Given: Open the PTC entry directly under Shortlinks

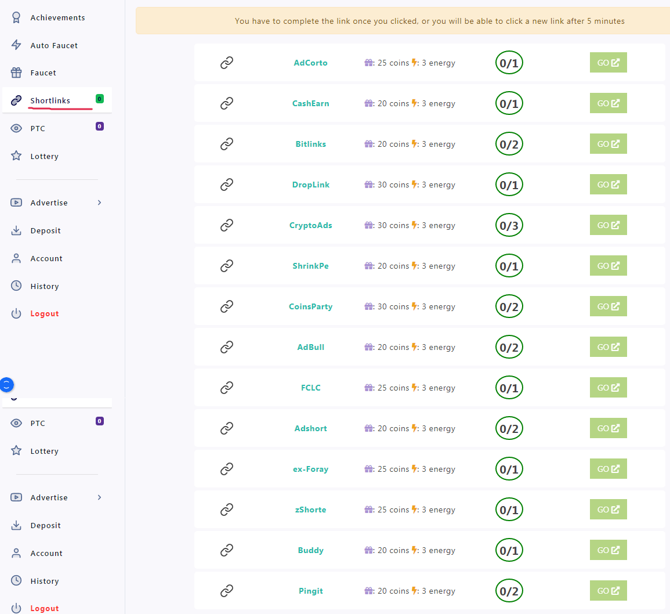Looking at the screenshot, I should (x=57, y=128).
